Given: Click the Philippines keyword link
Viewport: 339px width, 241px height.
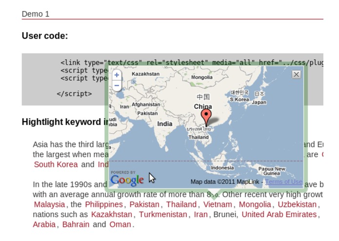Looking at the screenshot, I should [x=104, y=204].
